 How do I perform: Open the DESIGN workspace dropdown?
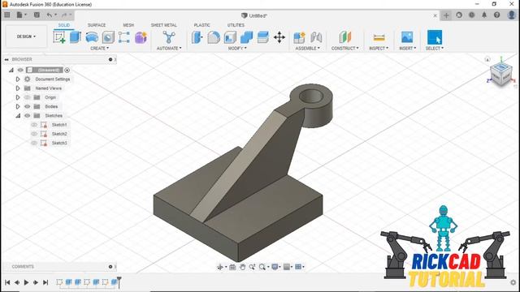click(26, 36)
